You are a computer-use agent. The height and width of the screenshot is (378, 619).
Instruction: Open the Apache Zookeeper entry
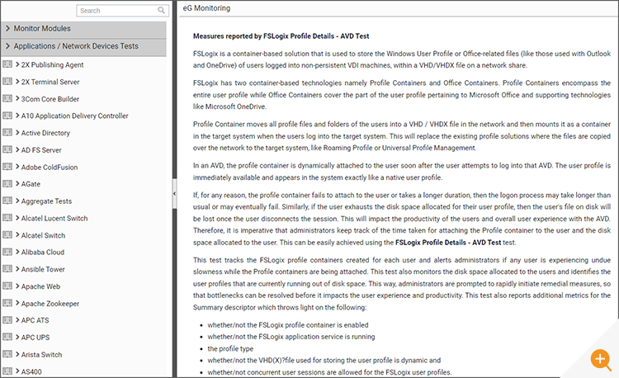click(x=50, y=304)
